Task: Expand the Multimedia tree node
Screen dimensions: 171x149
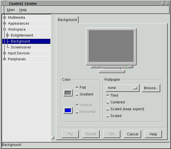Action: (5, 18)
